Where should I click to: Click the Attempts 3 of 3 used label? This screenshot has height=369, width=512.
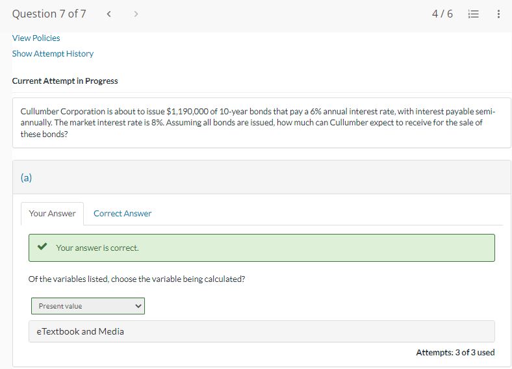click(455, 353)
